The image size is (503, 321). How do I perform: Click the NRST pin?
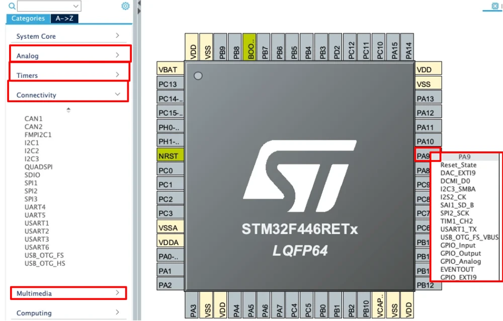click(171, 155)
